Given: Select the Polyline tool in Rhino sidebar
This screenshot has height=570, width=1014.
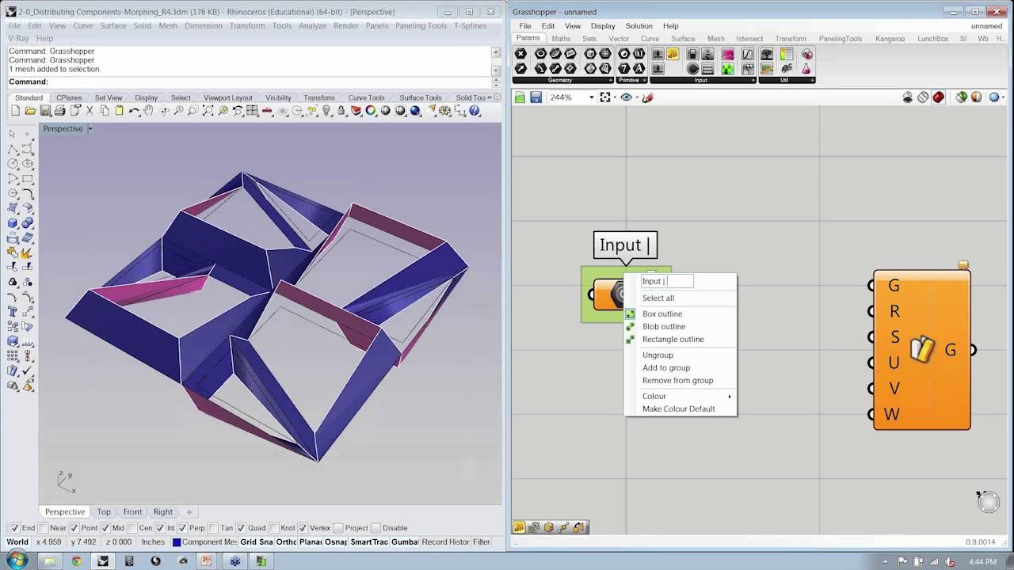Looking at the screenshot, I should pos(13,148).
